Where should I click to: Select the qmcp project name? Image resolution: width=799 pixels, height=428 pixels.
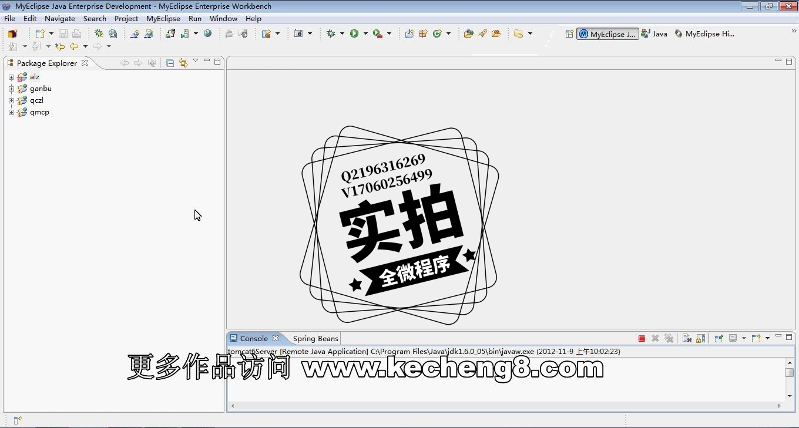click(x=39, y=112)
